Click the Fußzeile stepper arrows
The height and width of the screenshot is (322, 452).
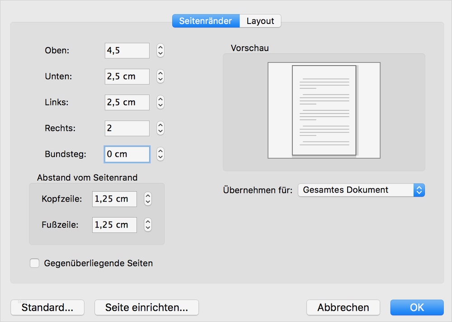pos(148,225)
